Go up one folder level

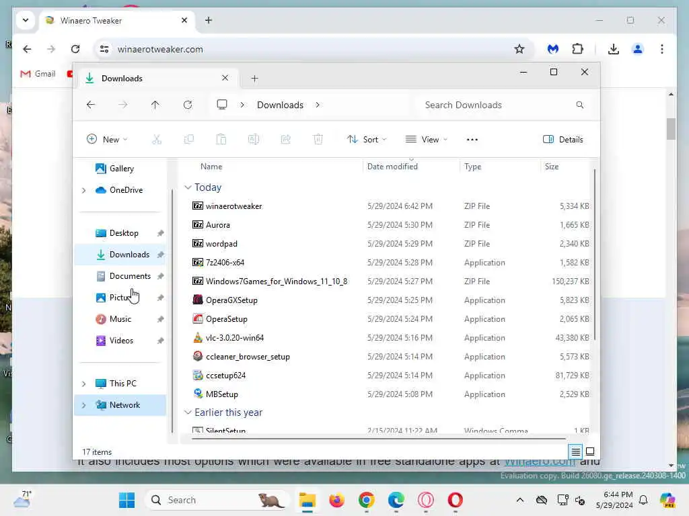(x=155, y=105)
